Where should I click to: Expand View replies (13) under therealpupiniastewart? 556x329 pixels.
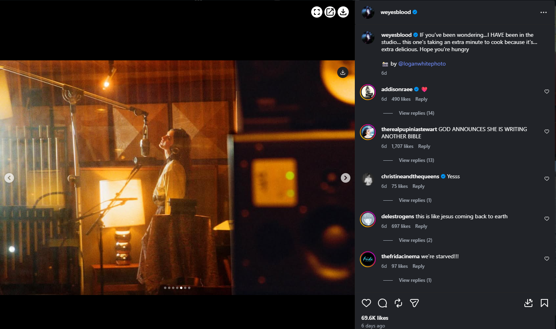tap(416, 160)
